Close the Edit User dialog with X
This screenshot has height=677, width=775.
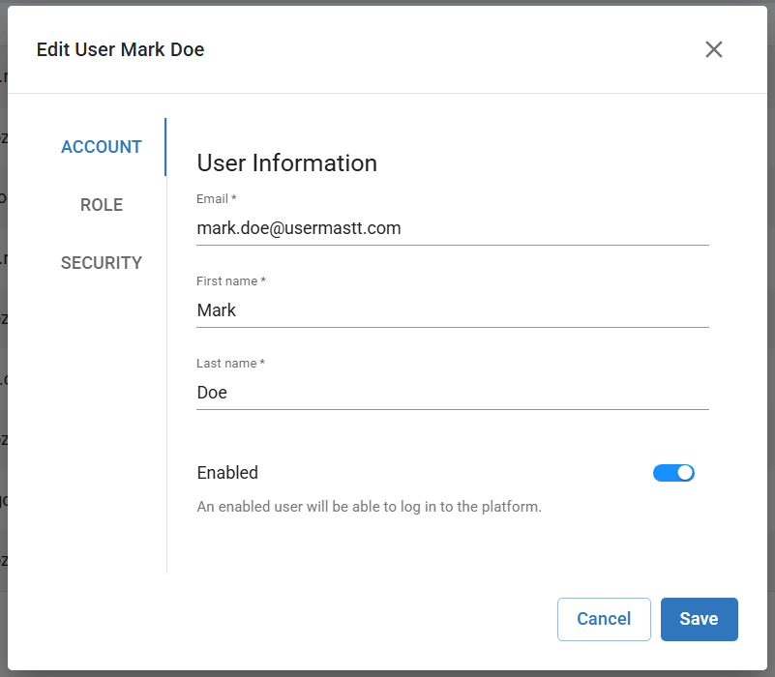pyautogui.click(x=714, y=49)
